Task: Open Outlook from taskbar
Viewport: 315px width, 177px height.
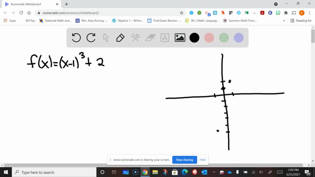Action: (204, 172)
